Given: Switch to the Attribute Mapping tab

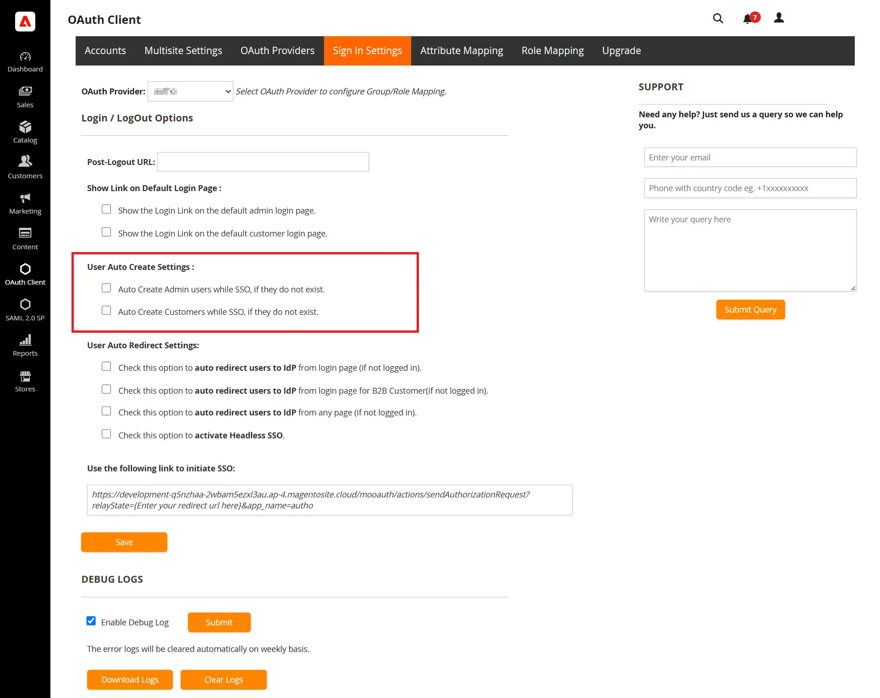Looking at the screenshot, I should pyautogui.click(x=462, y=51).
